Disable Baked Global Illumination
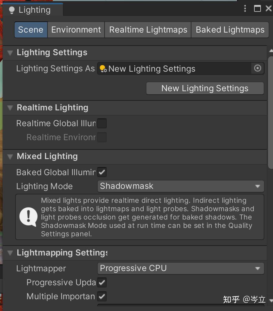 point(102,172)
